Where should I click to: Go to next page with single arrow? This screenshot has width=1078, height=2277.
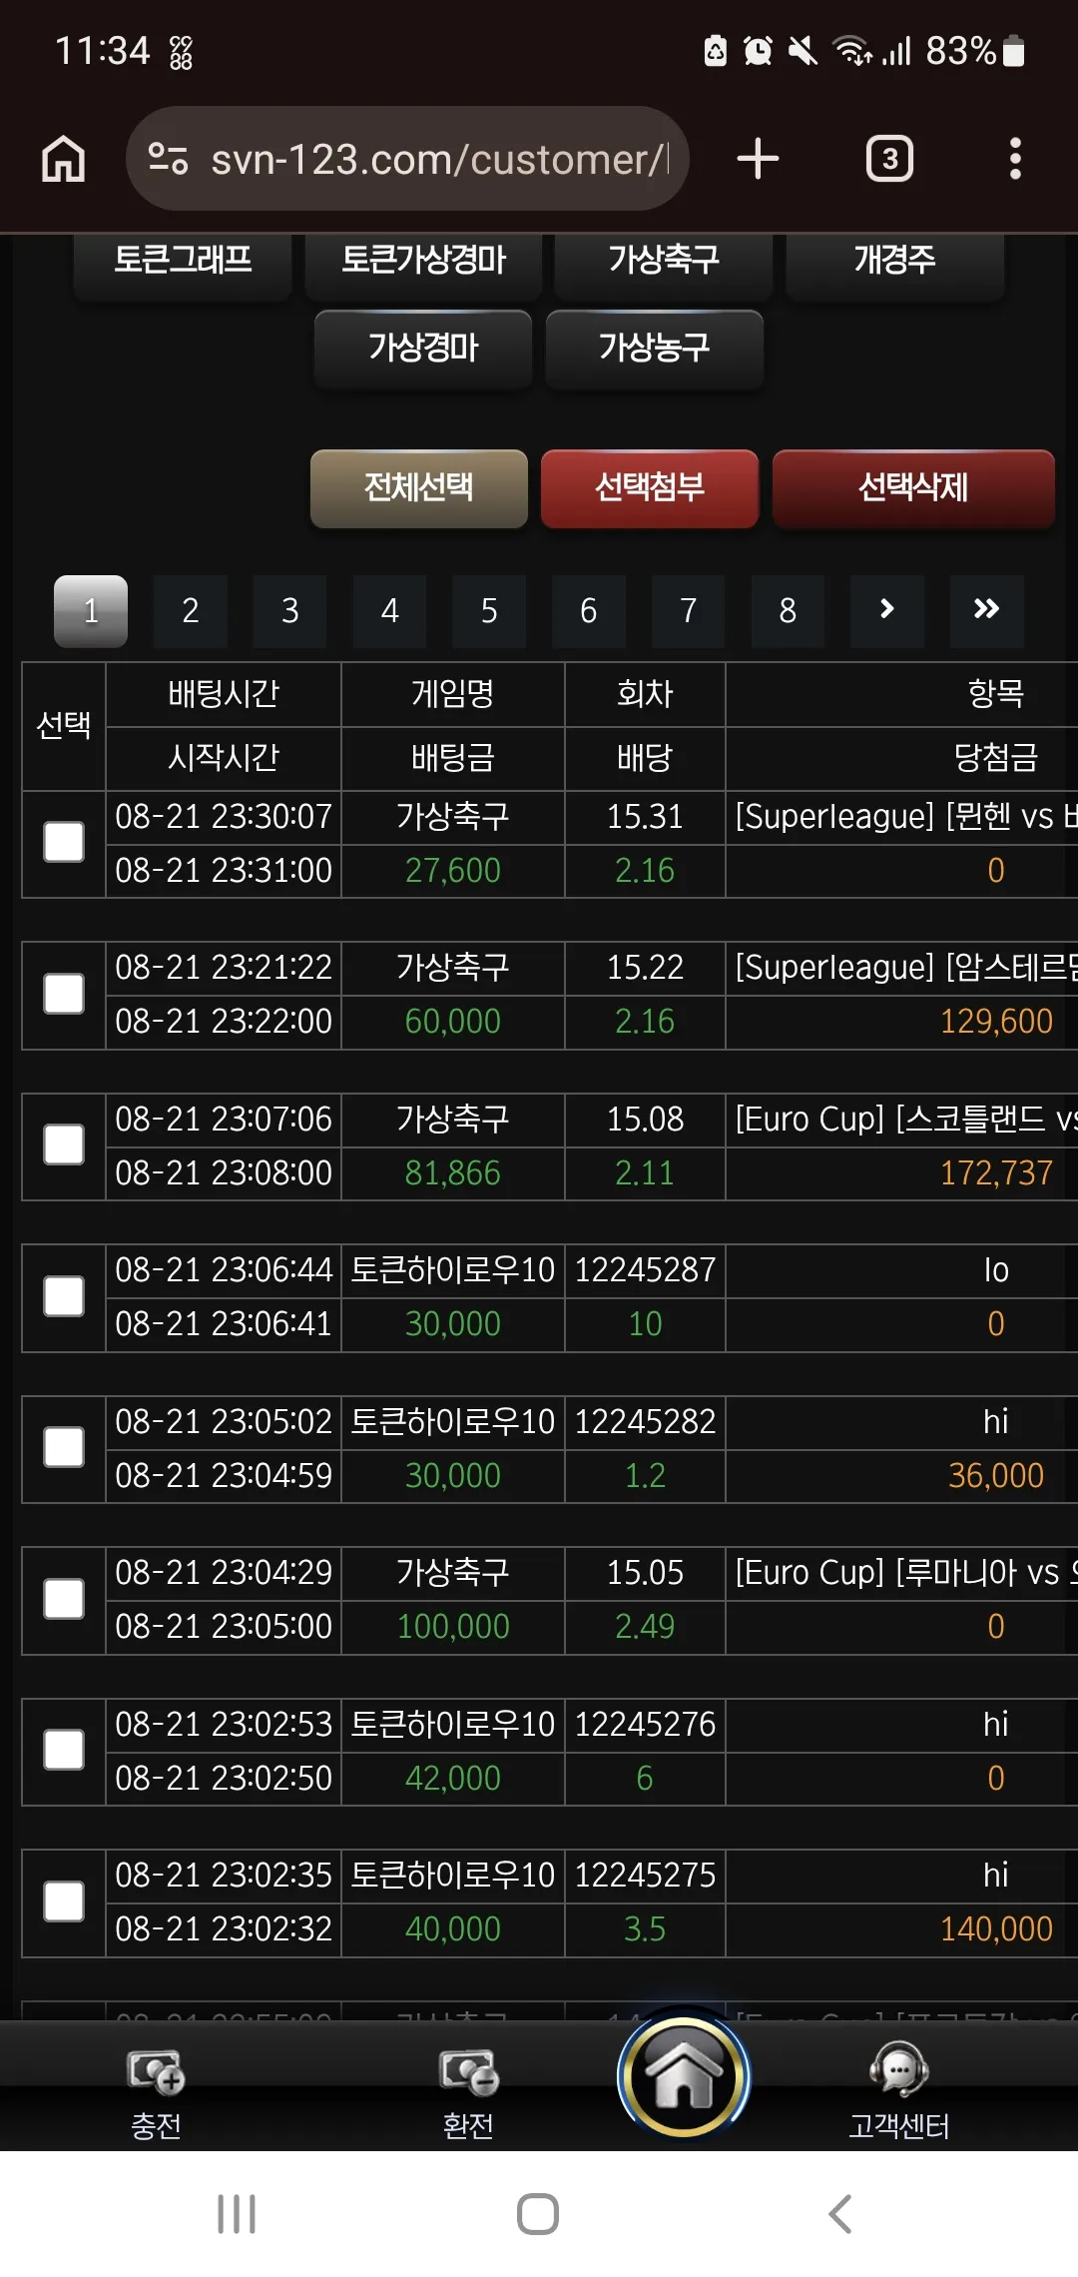point(886,610)
